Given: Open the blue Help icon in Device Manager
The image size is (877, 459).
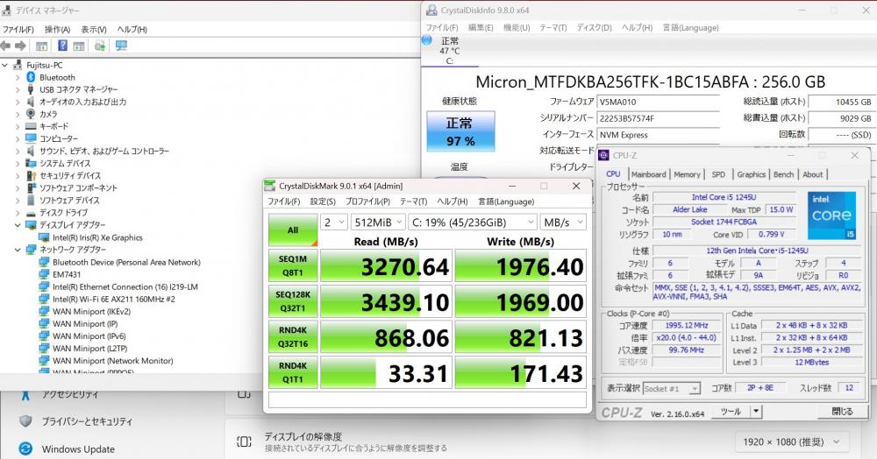Looking at the screenshot, I should tap(62, 46).
